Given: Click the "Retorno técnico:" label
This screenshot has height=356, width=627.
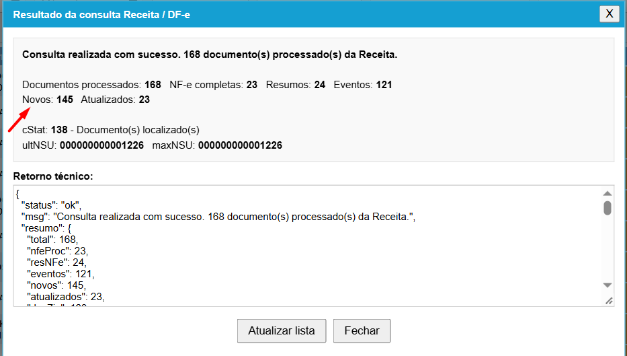Looking at the screenshot, I should [53, 176].
